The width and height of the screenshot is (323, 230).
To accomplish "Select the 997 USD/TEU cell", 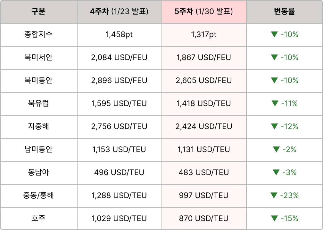I will point(204,195).
